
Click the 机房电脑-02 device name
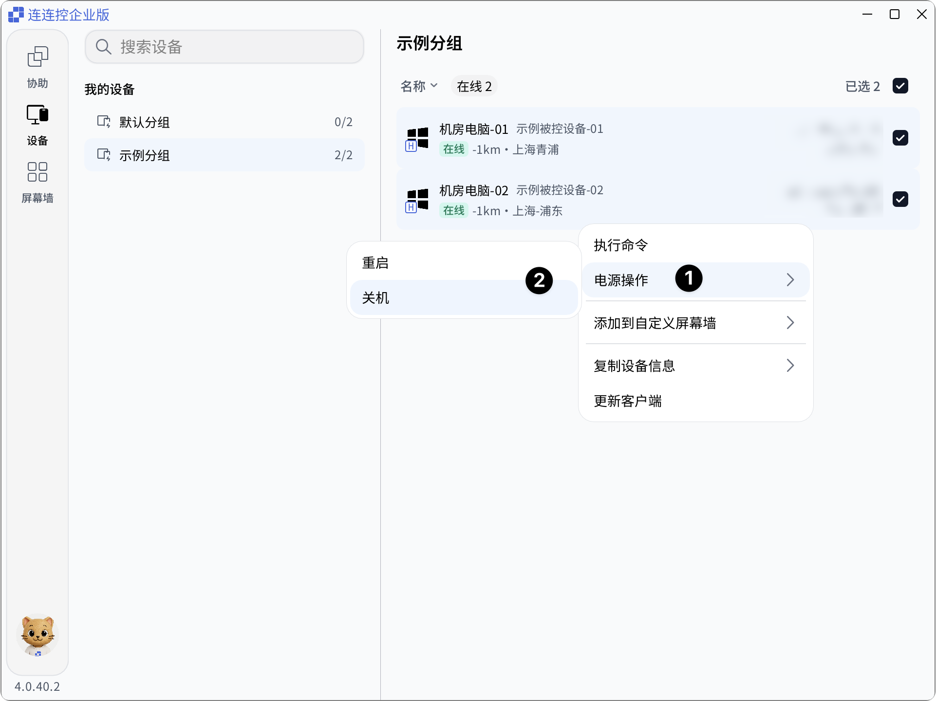(x=474, y=190)
